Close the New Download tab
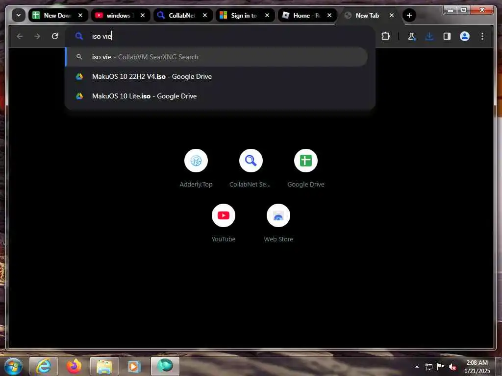502x376 pixels. pyautogui.click(x=80, y=15)
